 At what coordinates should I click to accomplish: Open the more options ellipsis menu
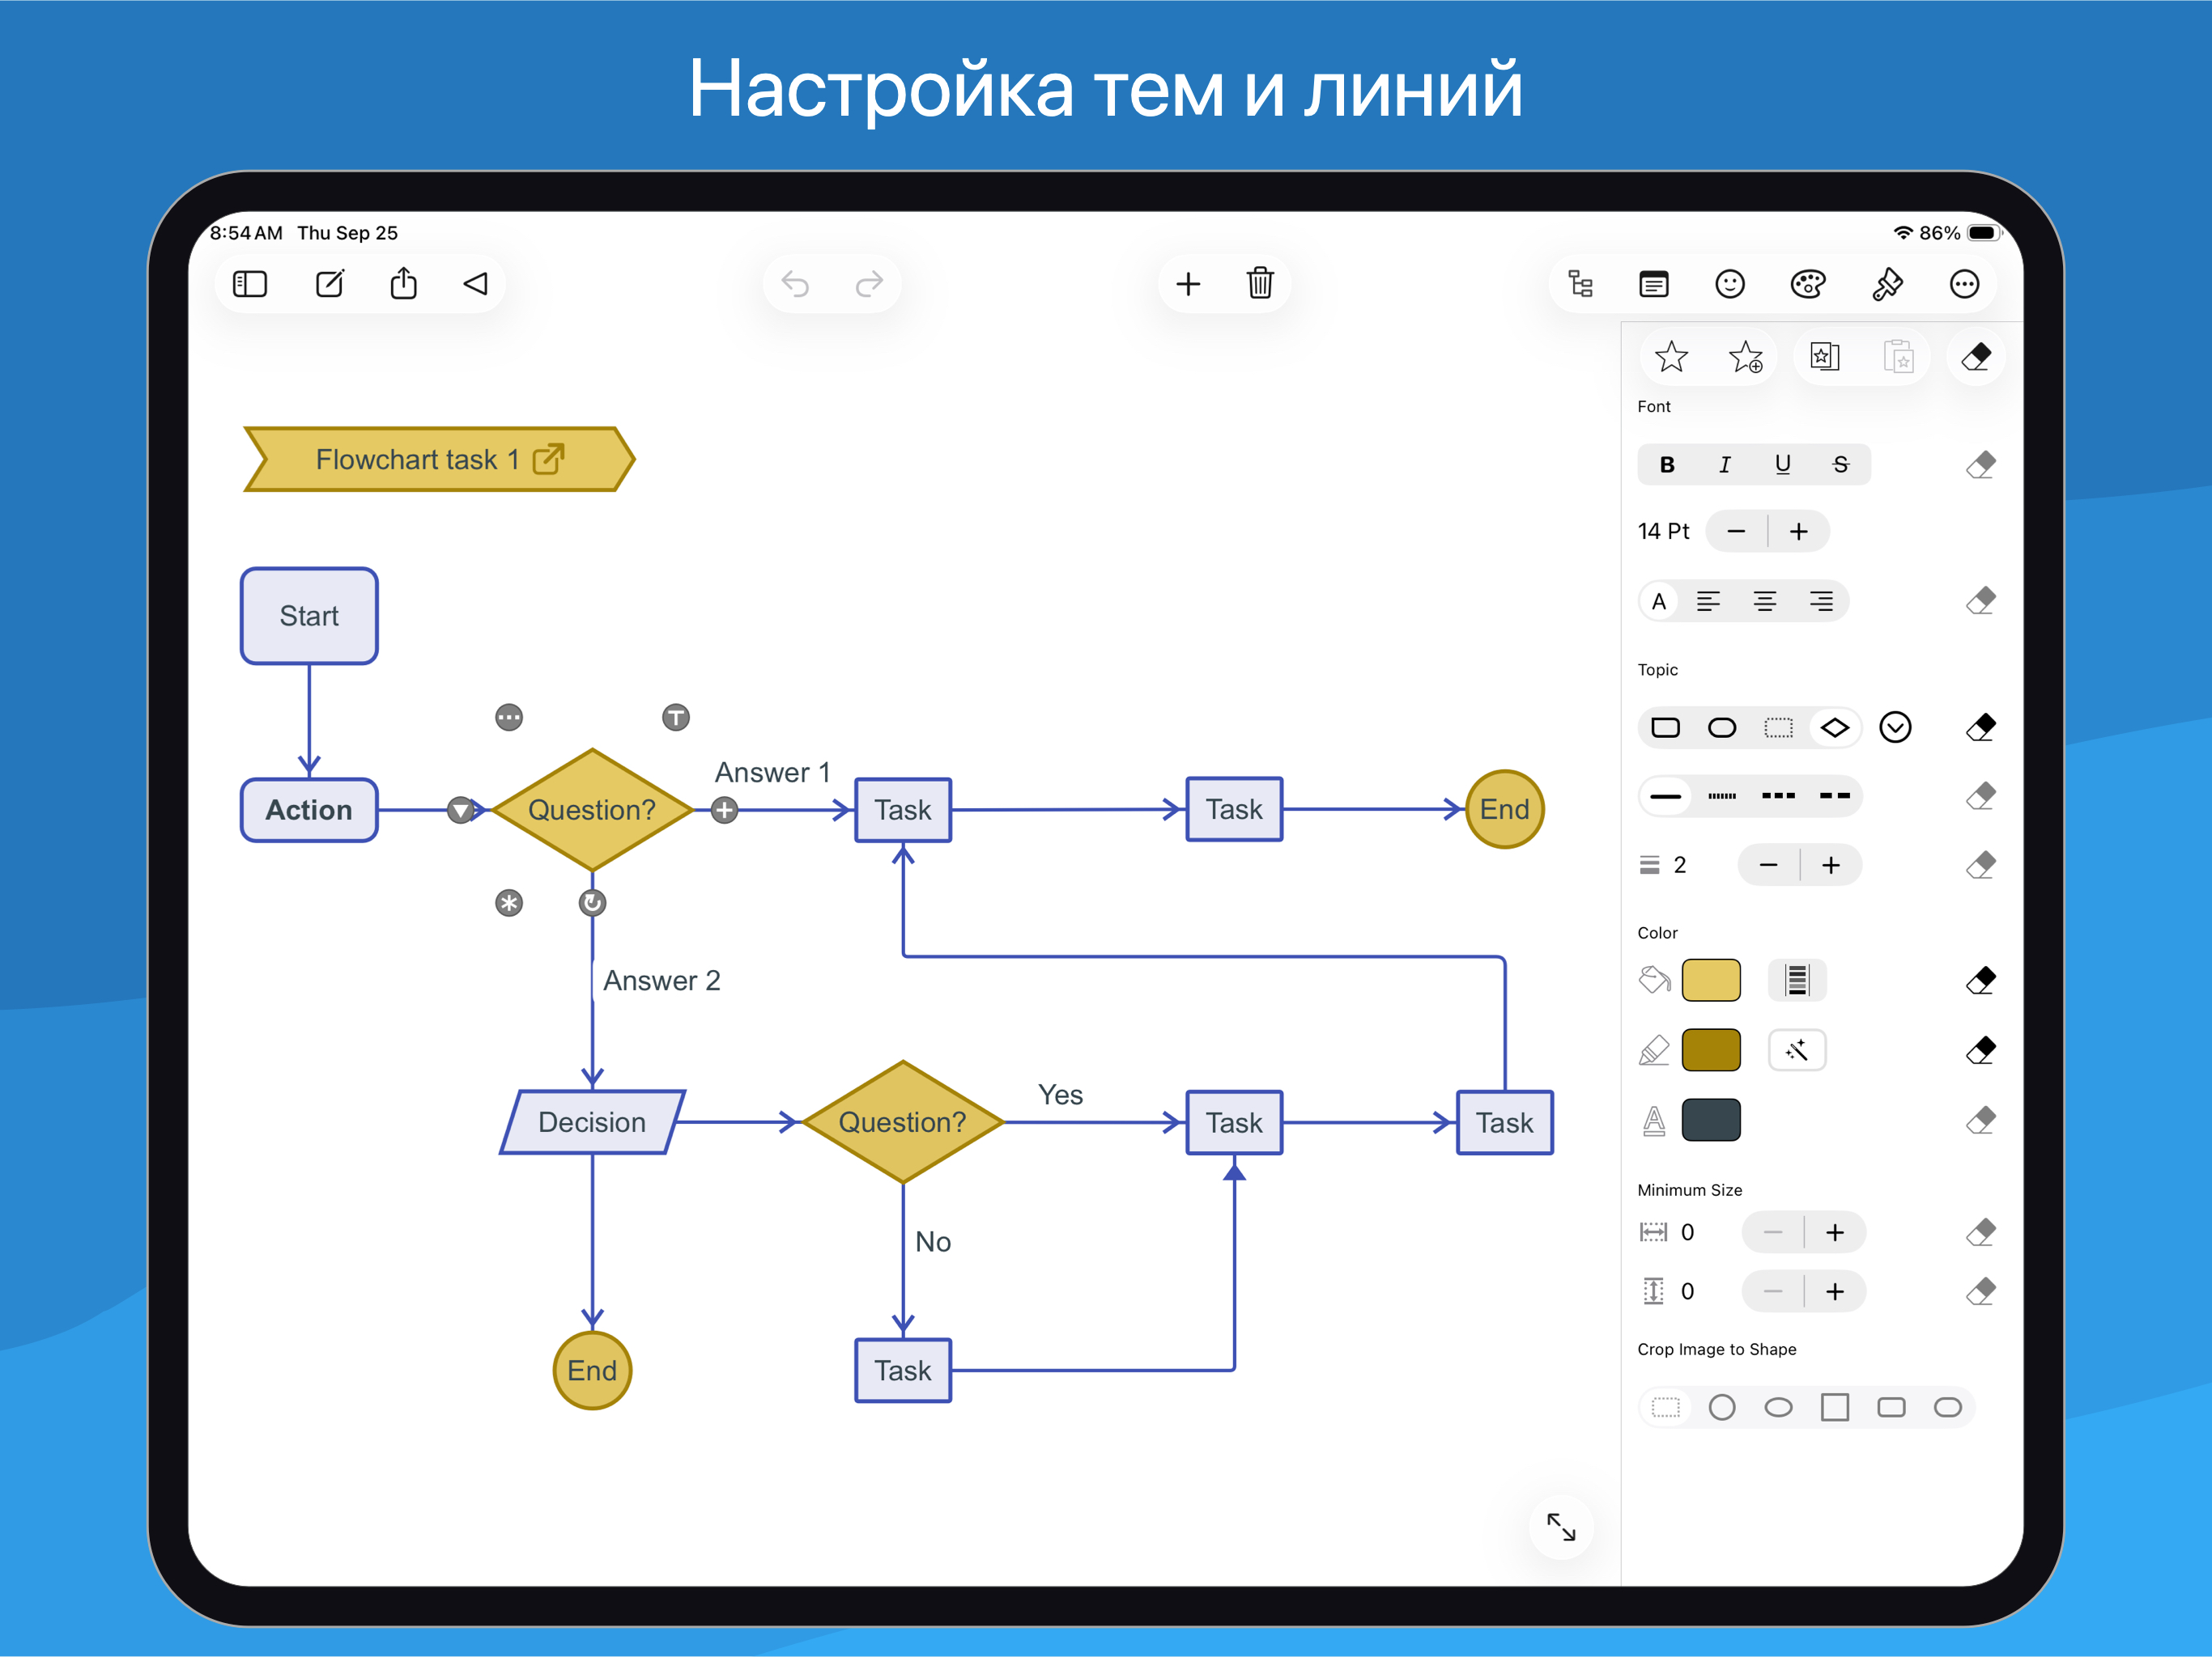point(1964,284)
